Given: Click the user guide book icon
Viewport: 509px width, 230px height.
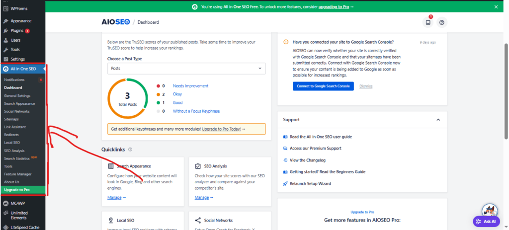Looking at the screenshot, I should pos(285,137).
